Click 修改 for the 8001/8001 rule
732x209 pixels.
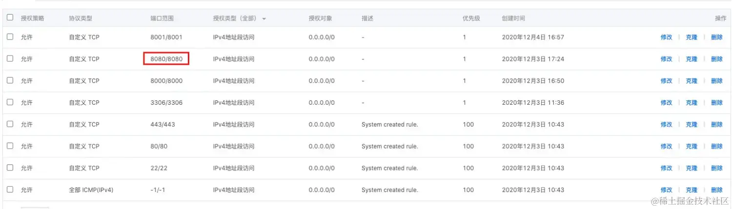(x=666, y=37)
